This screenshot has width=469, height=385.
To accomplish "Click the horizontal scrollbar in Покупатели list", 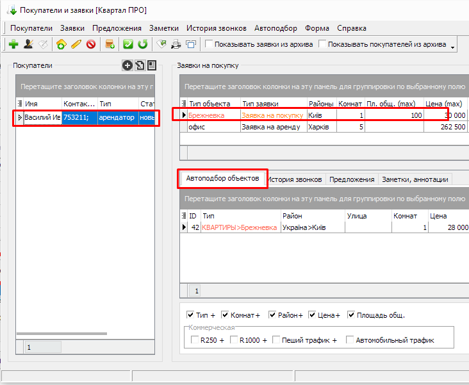I will click(61, 334).
